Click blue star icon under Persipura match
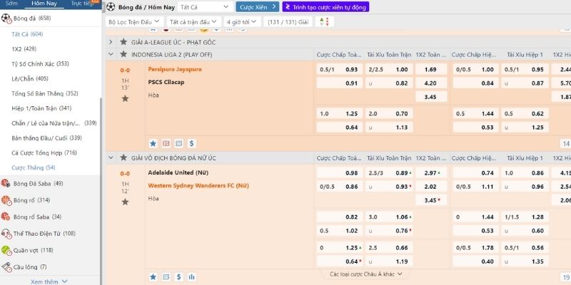The image size is (571, 285). (153, 144)
